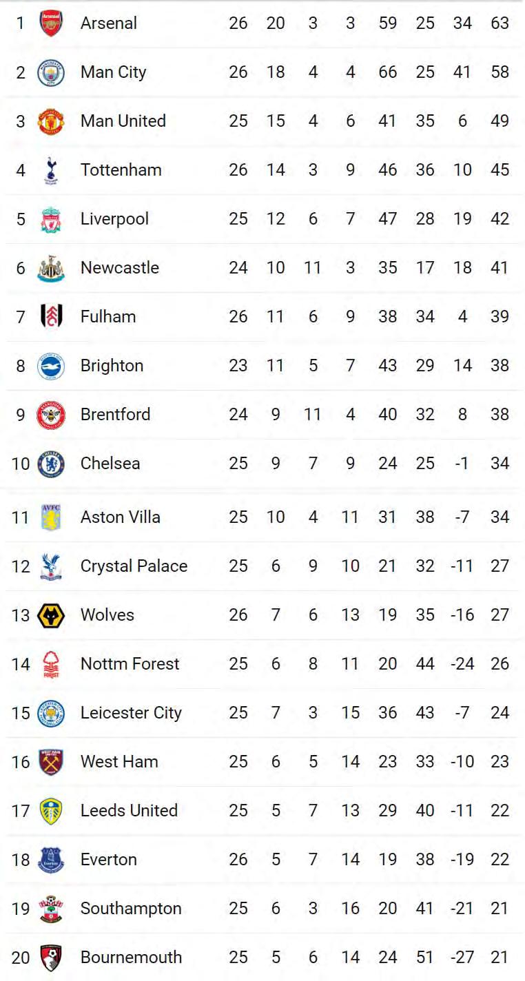Click the Nottm Forest team name
The width and height of the screenshot is (525, 981).
130,664
